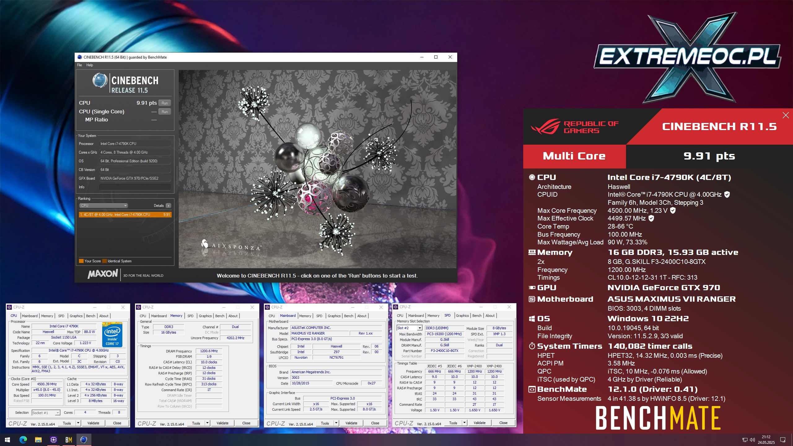Click Validate in CPU-Z SPD window
793x446 pixels.
click(x=480, y=423)
